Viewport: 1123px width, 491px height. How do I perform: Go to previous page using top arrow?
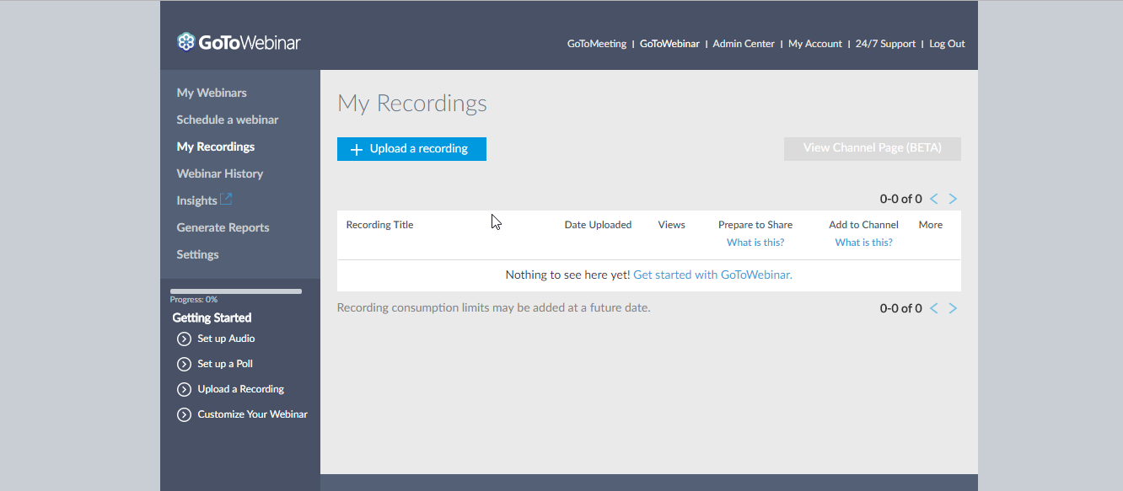coord(934,200)
